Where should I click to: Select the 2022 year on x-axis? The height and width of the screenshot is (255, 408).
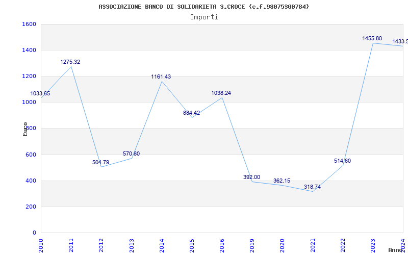pos(343,245)
